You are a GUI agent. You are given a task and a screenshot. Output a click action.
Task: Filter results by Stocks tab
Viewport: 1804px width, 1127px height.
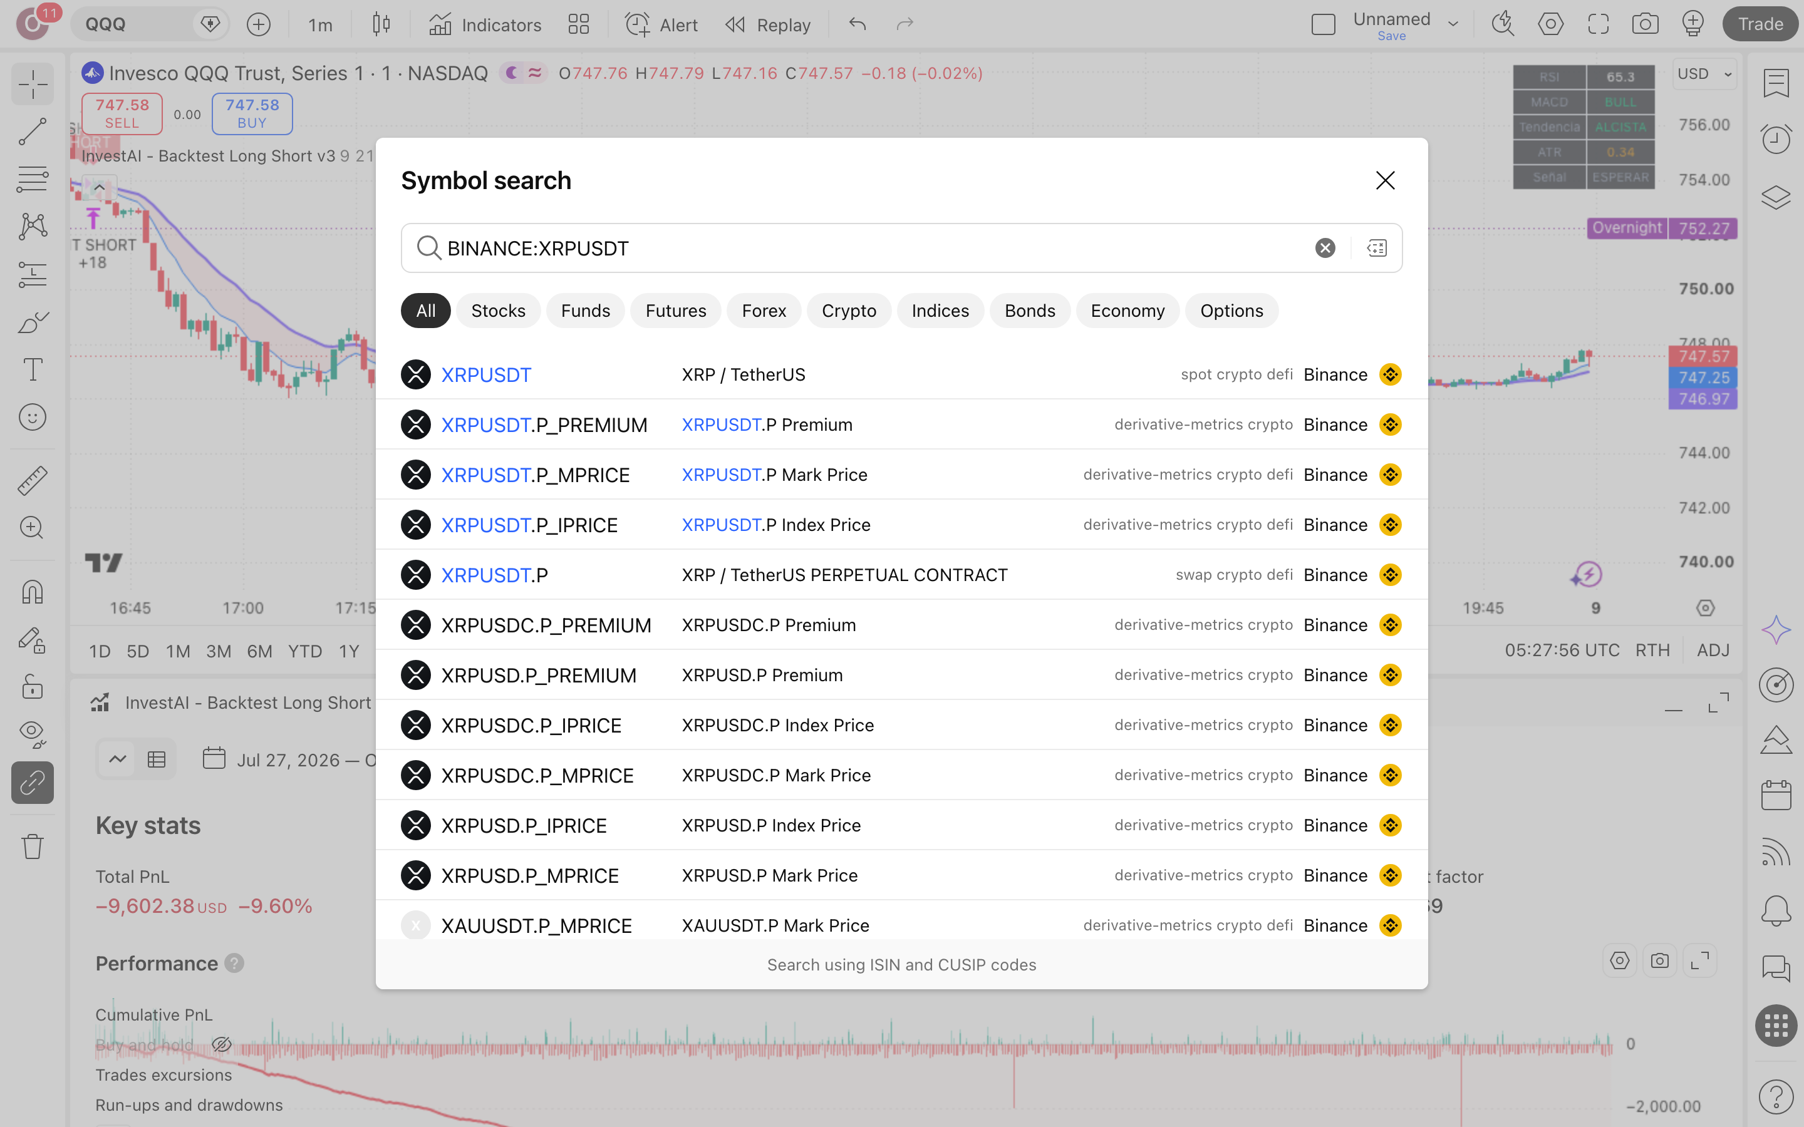tap(498, 311)
